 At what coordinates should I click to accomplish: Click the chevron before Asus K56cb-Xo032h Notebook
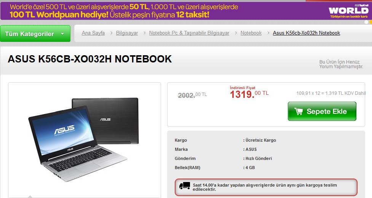pos(268,33)
